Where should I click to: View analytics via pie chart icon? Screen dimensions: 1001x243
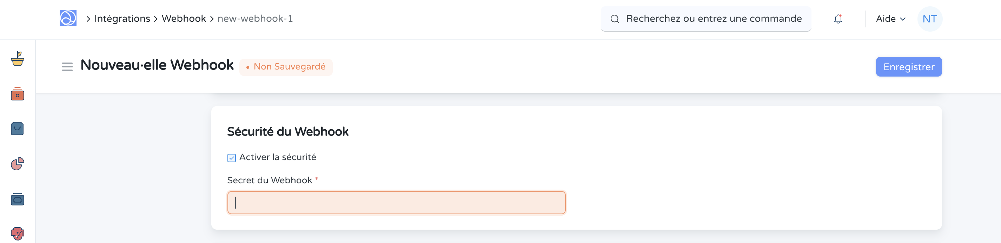point(17,164)
